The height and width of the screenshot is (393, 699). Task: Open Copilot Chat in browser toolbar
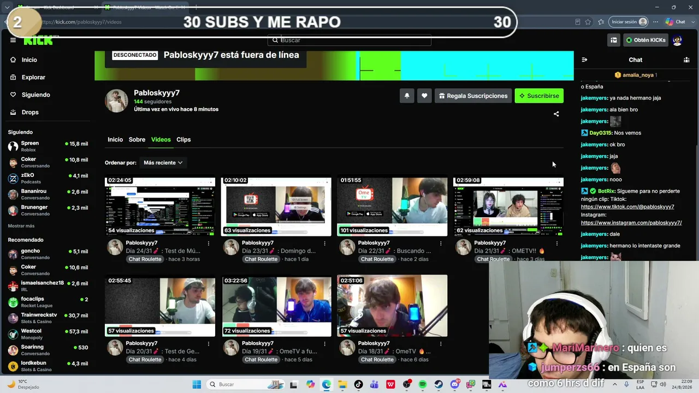676,22
